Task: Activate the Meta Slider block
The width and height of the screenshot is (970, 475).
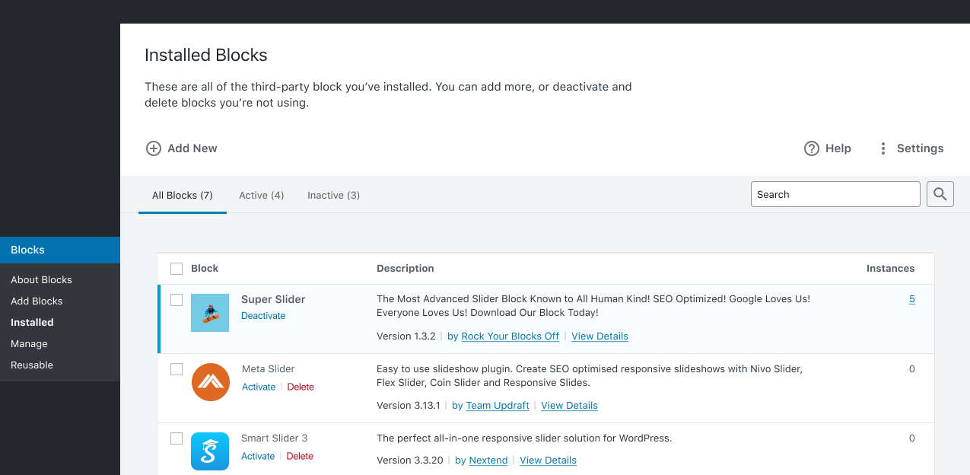Action: 259,387
